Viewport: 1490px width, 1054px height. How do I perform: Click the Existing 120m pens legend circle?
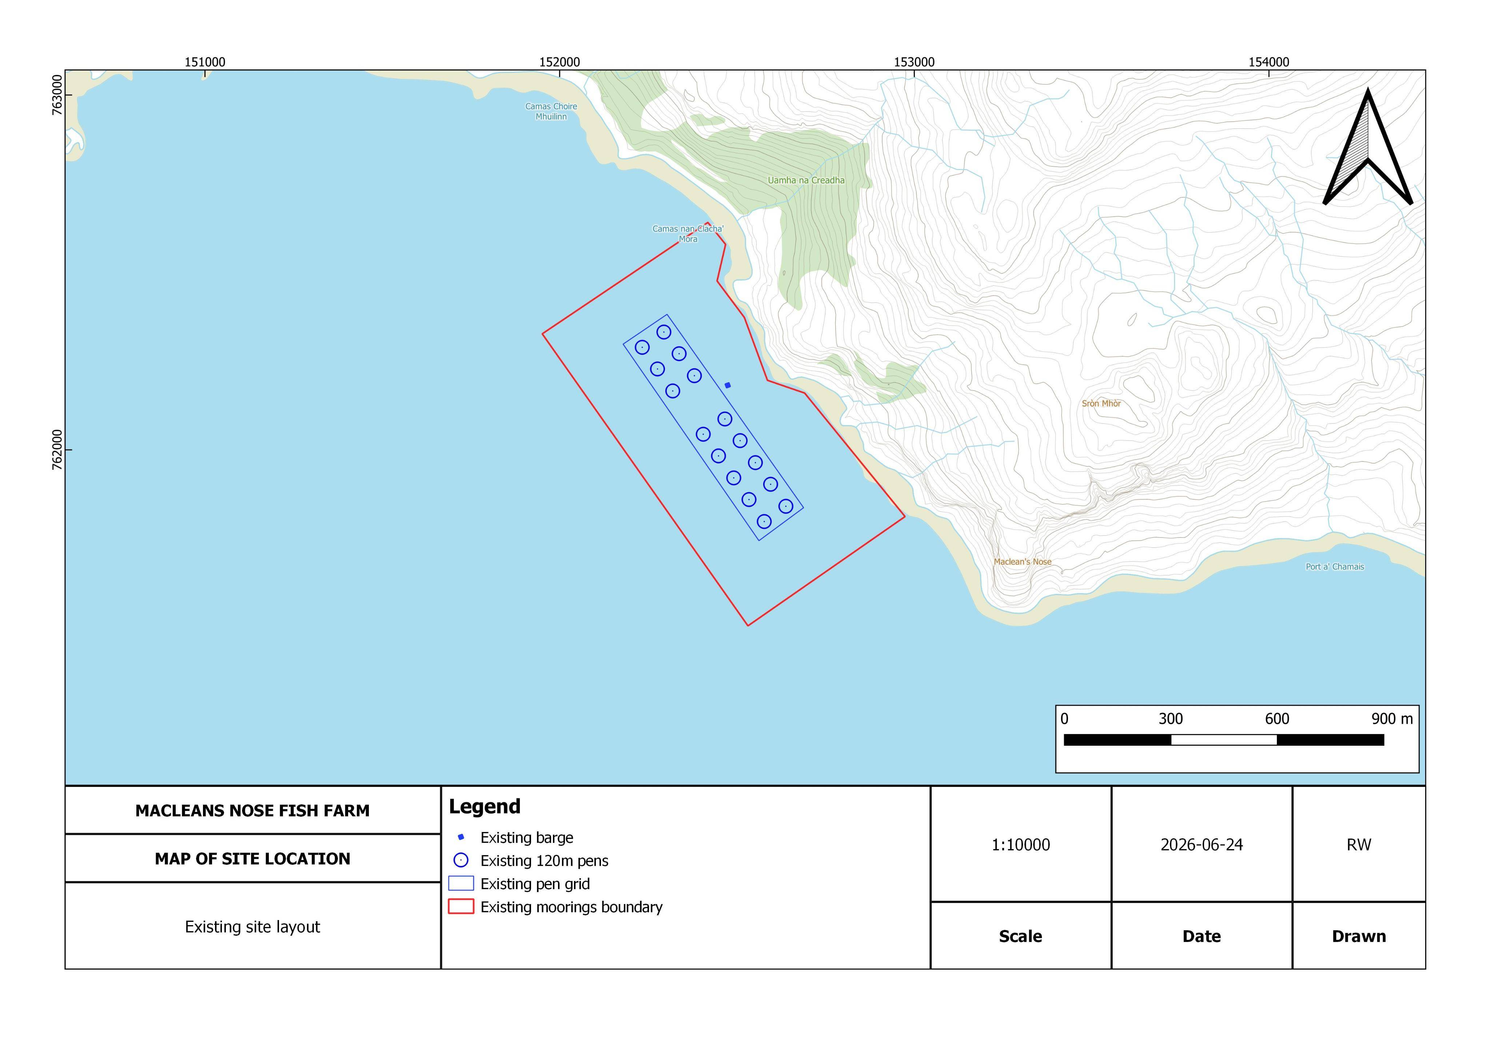[461, 860]
